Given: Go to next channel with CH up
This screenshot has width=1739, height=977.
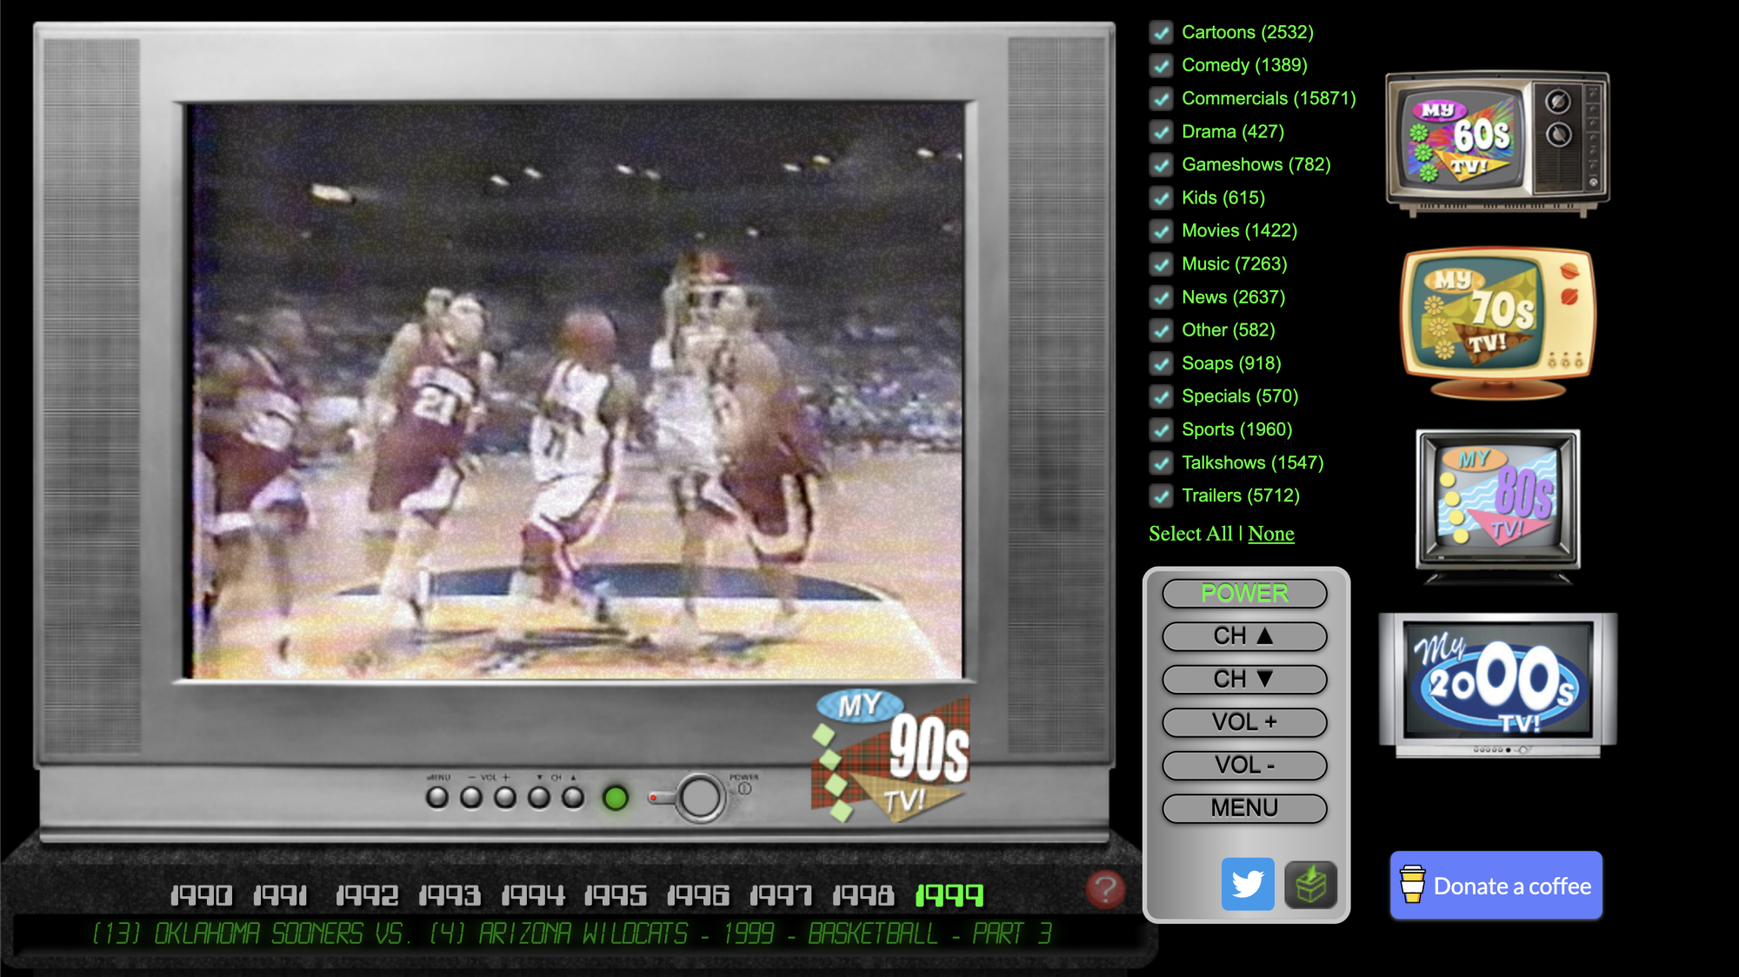Looking at the screenshot, I should 1244,636.
